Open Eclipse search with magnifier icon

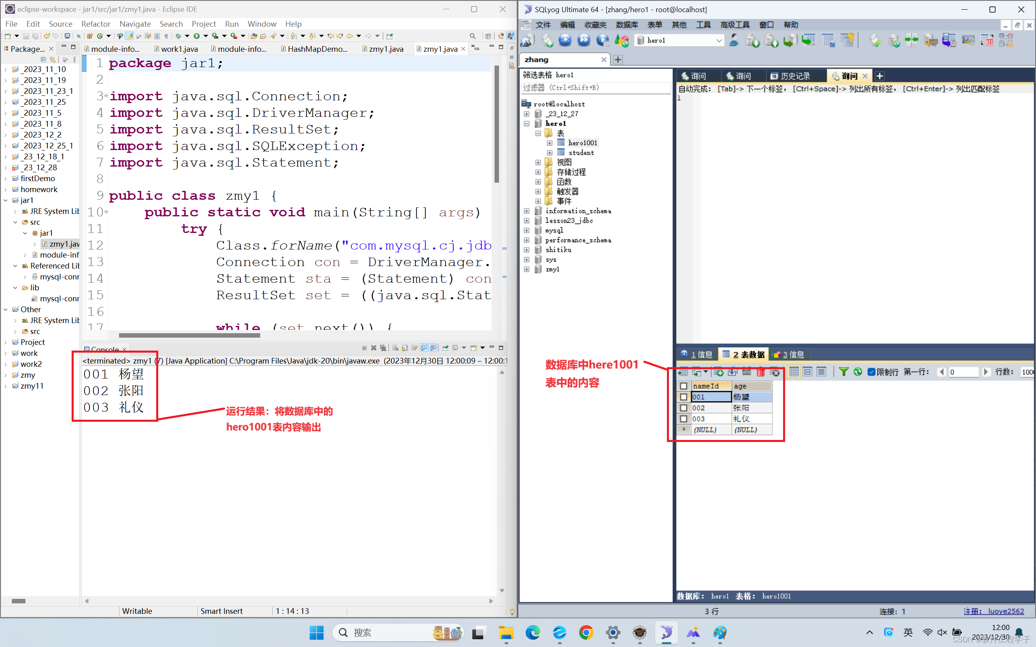point(473,36)
